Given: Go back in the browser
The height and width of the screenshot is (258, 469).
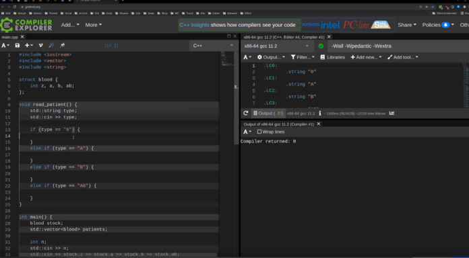Looking at the screenshot, I should pos(3,7).
